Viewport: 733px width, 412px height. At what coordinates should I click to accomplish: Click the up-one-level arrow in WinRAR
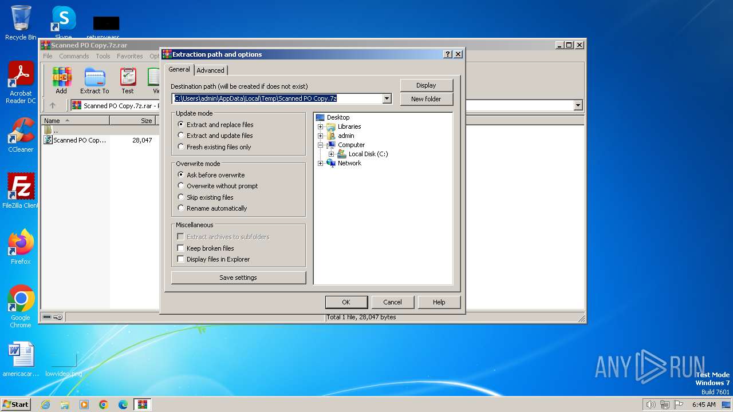coord(53,105)
